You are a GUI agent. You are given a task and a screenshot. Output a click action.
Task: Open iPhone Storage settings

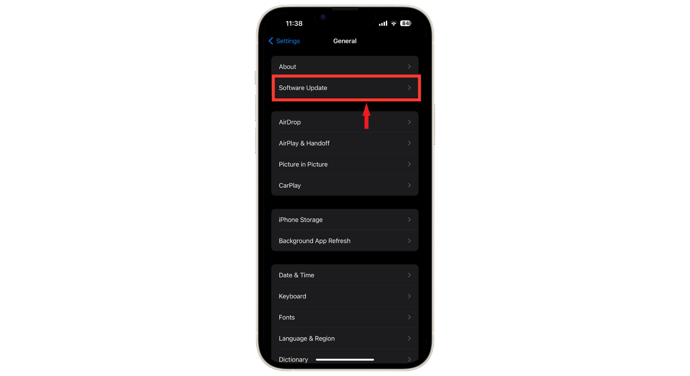(345, 219)
